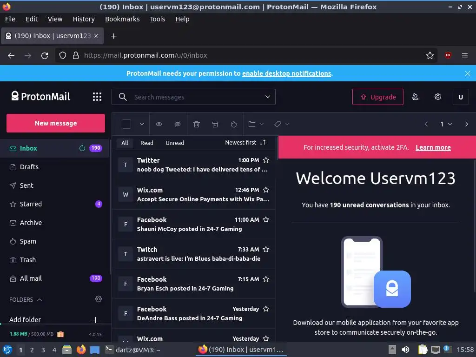Filter messages by Unread tab

tap(175, 143)
